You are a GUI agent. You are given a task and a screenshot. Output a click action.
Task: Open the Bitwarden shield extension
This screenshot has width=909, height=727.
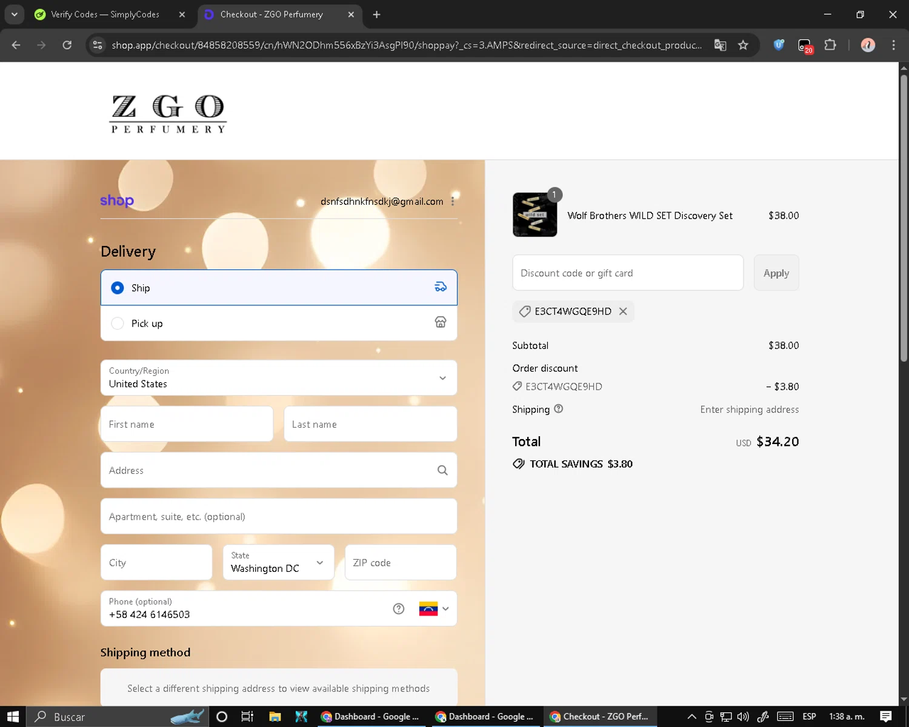[779, 45]
